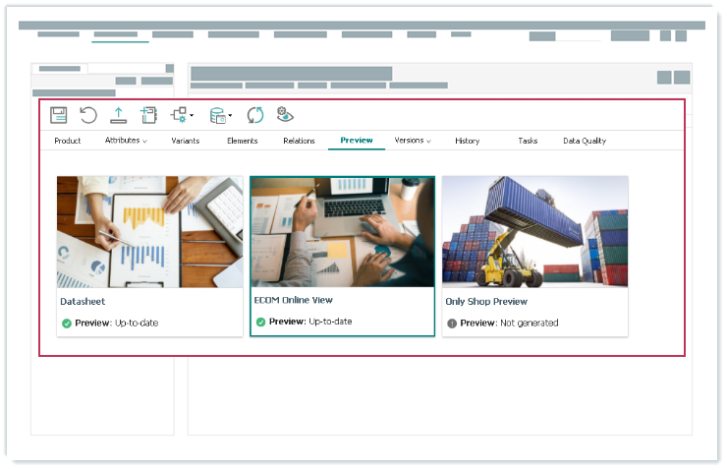Click the Save floppy disk icon

pos(59,115)
